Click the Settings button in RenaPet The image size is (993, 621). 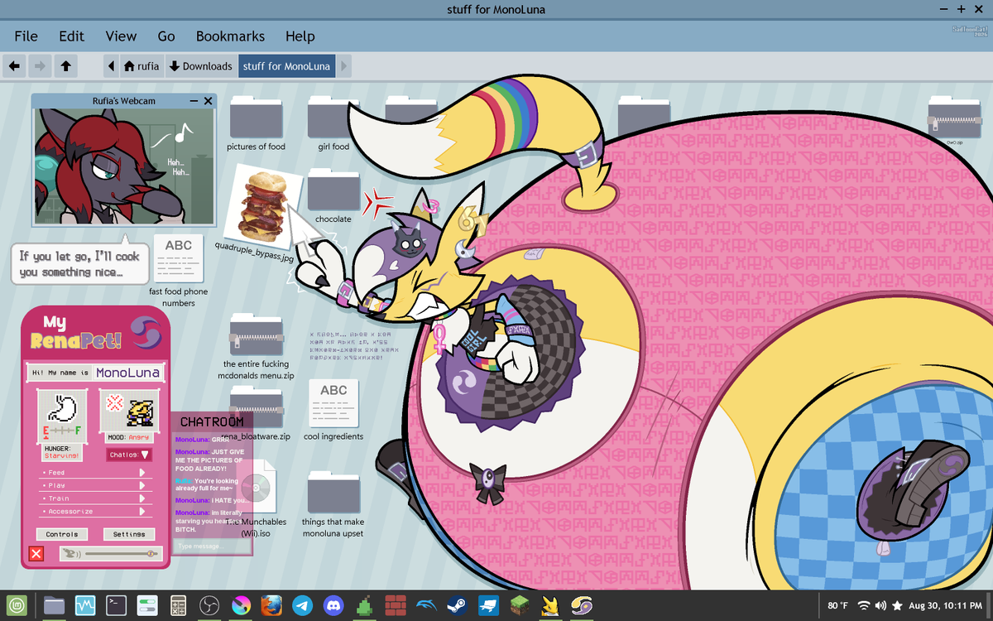pyautogui.click(x=129, y=534)
